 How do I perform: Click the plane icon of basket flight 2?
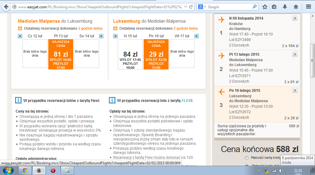(221, 56)
